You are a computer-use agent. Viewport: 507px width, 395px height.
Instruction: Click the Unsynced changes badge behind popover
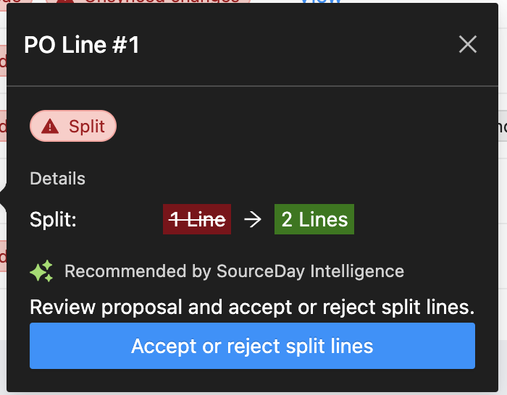[x=148, y=1]
